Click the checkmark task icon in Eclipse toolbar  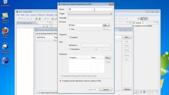[x=45, y=19]
